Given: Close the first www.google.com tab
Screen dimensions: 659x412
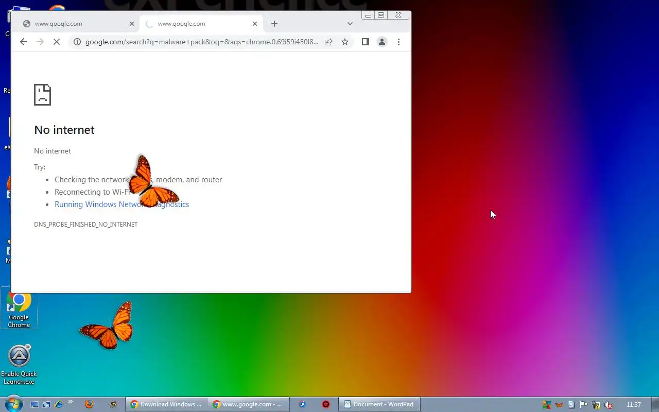Looking at the screenshot, I should pyautogui.click(x=132, y=24).
